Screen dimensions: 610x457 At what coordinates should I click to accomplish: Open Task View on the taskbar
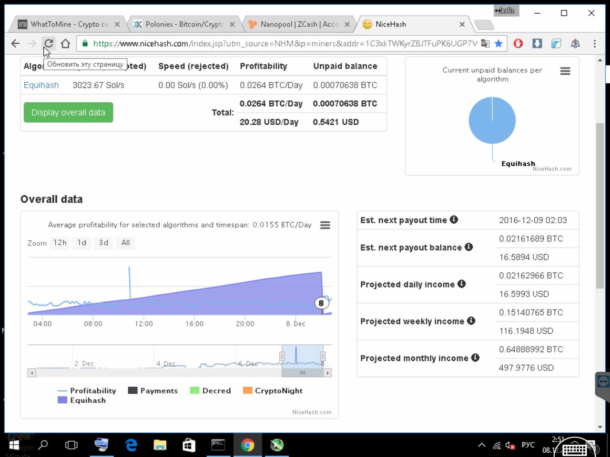71,445
